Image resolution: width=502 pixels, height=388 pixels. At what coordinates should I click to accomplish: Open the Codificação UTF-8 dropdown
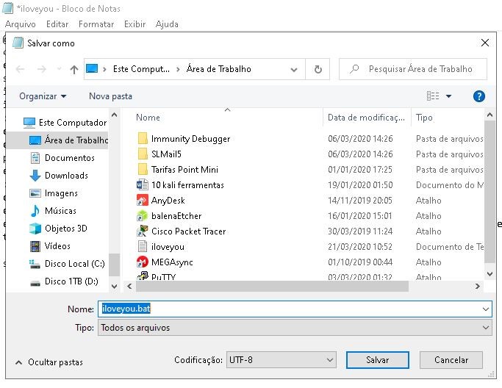pyautogui.click(x=281, y=360)
